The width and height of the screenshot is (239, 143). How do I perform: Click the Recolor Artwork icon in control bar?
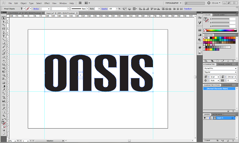pyautogui.click(x=129, y=9)
